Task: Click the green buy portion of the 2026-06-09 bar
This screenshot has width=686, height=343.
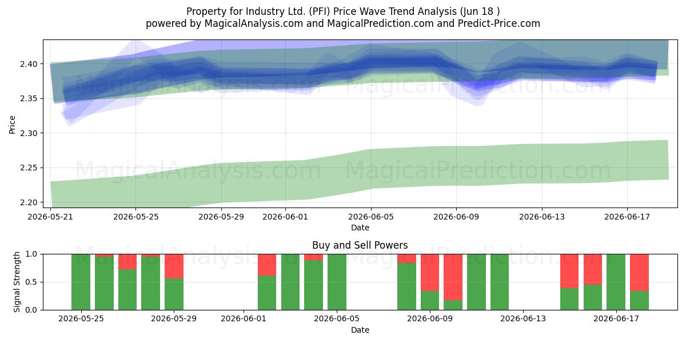Action: (x=430, y=300)
